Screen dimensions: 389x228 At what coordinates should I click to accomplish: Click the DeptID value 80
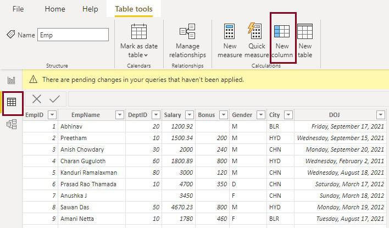156,173
